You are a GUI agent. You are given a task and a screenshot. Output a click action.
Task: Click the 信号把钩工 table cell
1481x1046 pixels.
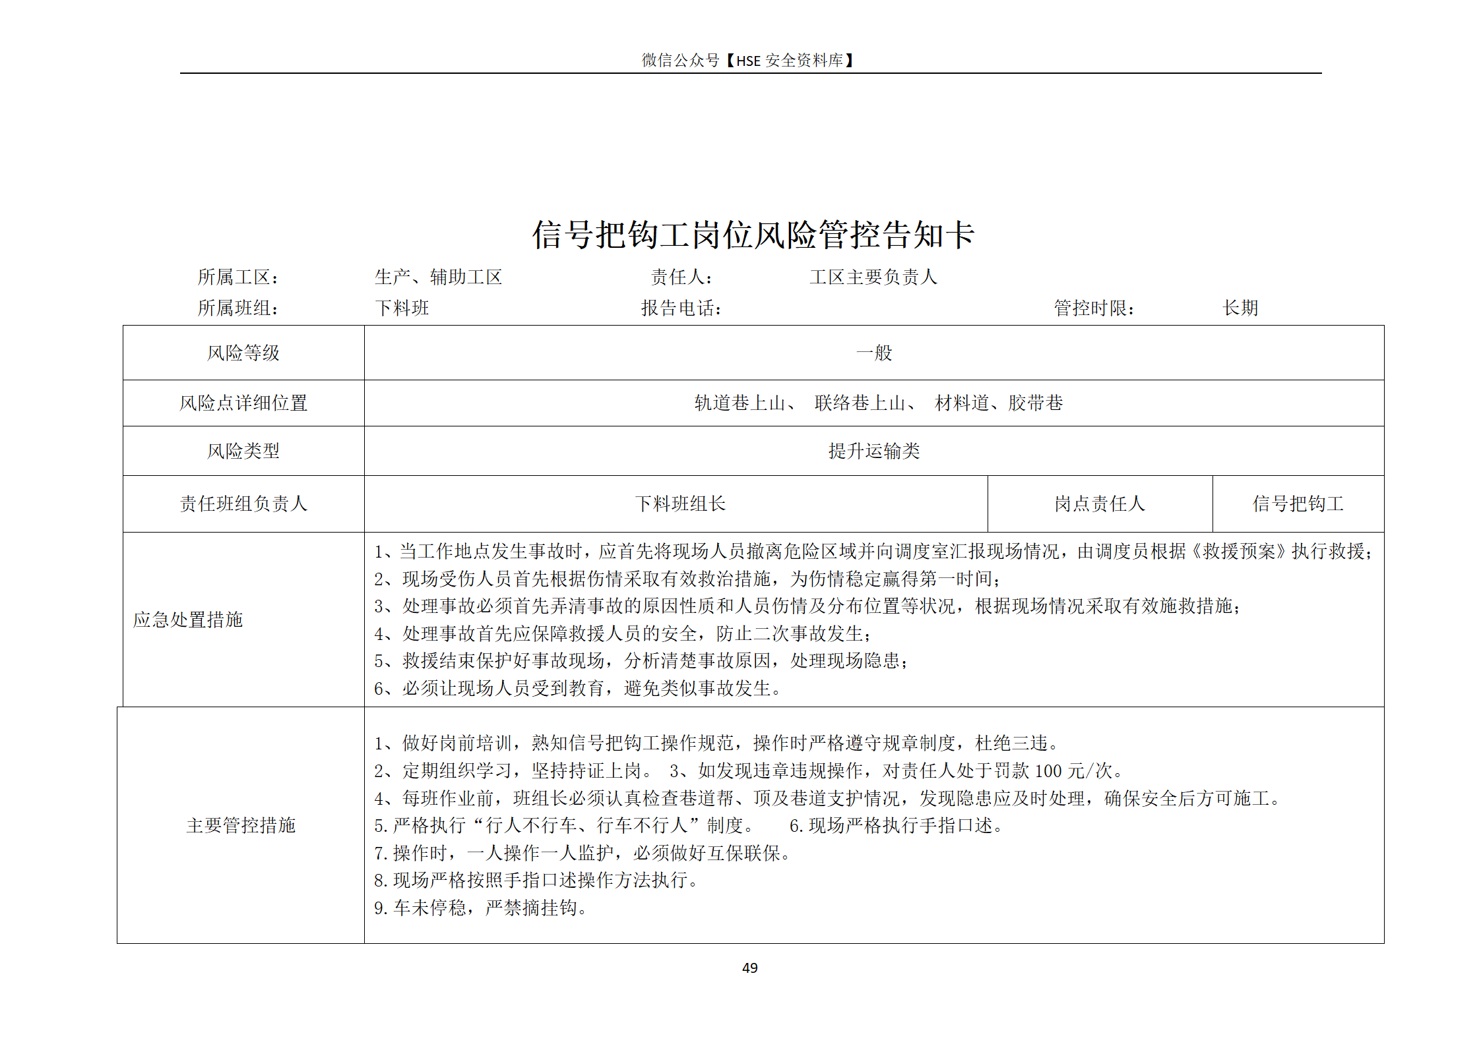click(1298, 504)
